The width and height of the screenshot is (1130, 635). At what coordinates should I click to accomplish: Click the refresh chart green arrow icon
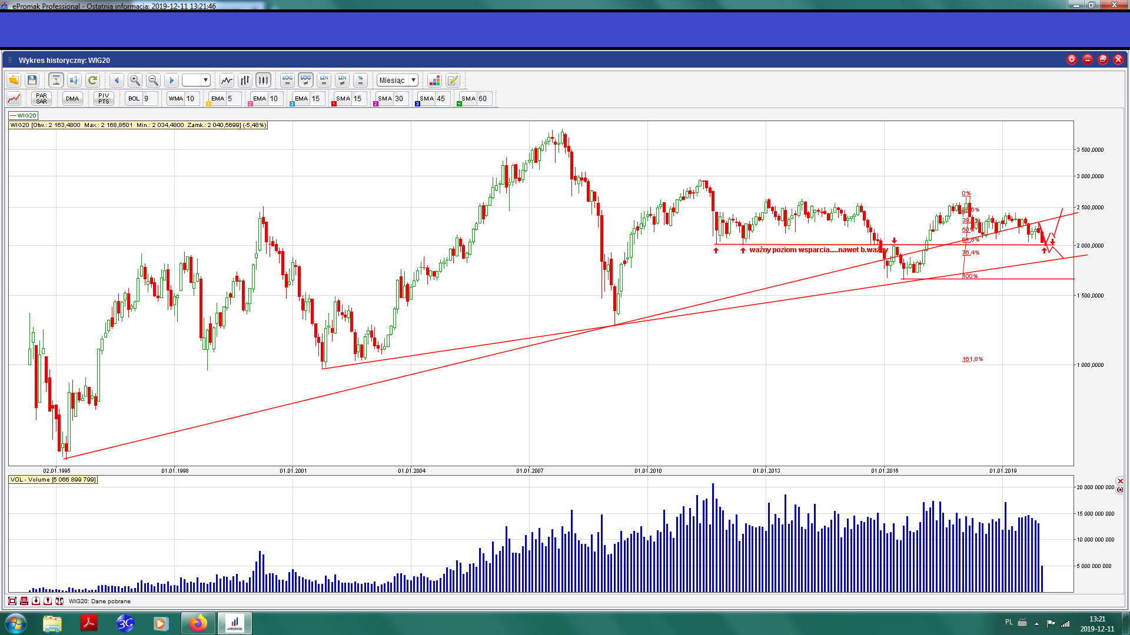point(92,81)
